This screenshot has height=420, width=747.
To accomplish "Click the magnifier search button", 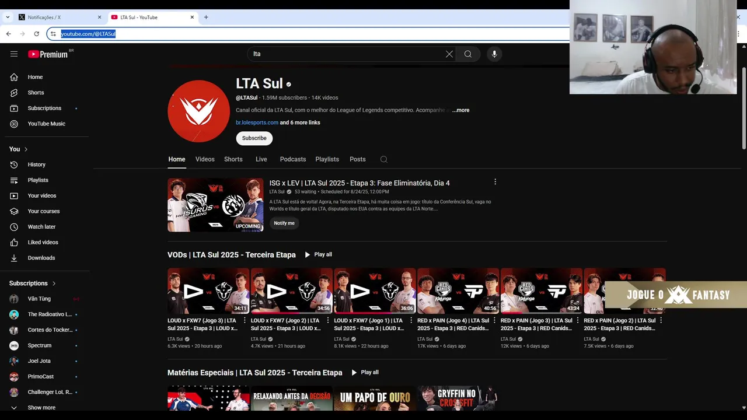I will (x=468, y=54).
